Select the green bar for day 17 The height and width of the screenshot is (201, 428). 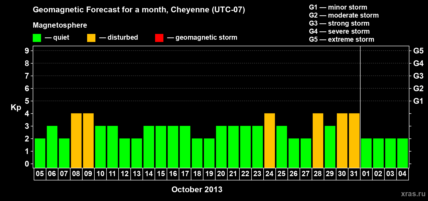click(185, 147)
